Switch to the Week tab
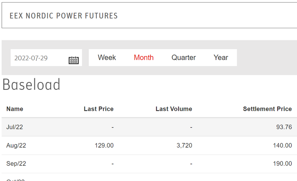This screenshot has width=297, height=181. coord(107,57)
